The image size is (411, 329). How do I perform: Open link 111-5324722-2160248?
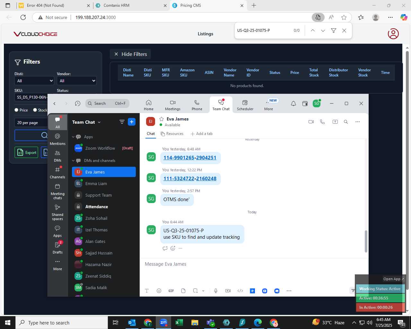point(190,179)
